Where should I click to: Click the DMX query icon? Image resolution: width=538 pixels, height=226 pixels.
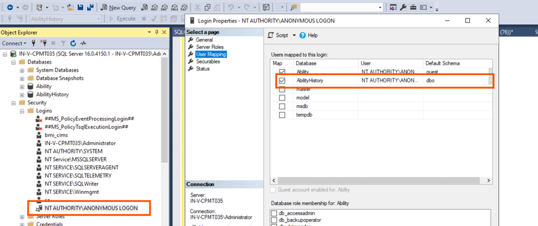(165, 8)
